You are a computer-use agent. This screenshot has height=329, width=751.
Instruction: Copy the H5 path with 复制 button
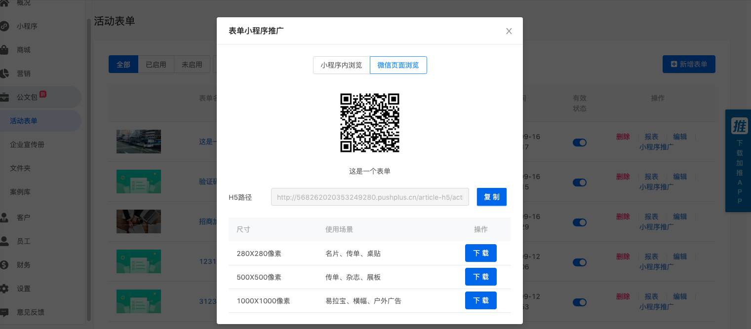click(492, 197)
